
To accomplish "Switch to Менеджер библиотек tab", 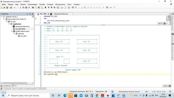I will point(61,14).
